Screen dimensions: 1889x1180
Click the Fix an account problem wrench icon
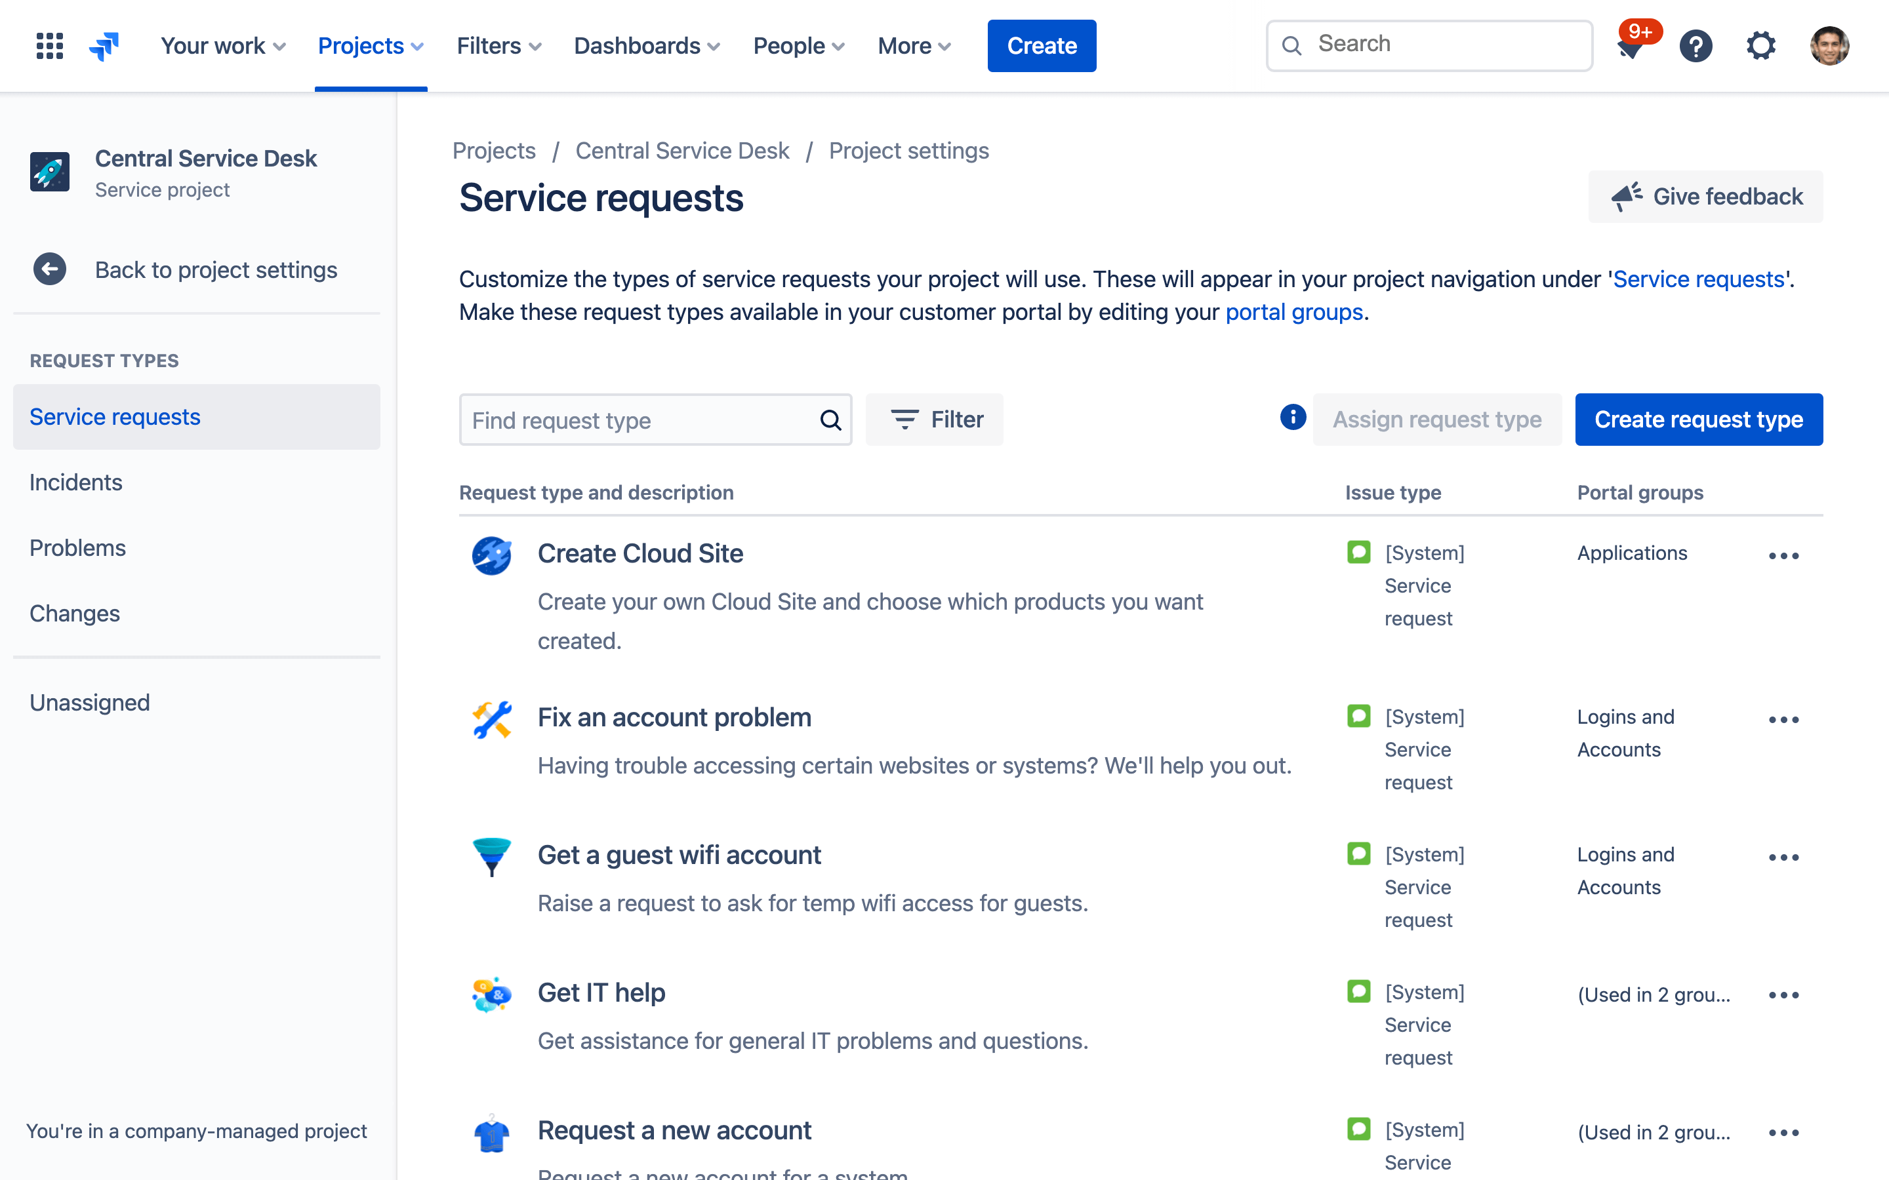click(491, 720)
